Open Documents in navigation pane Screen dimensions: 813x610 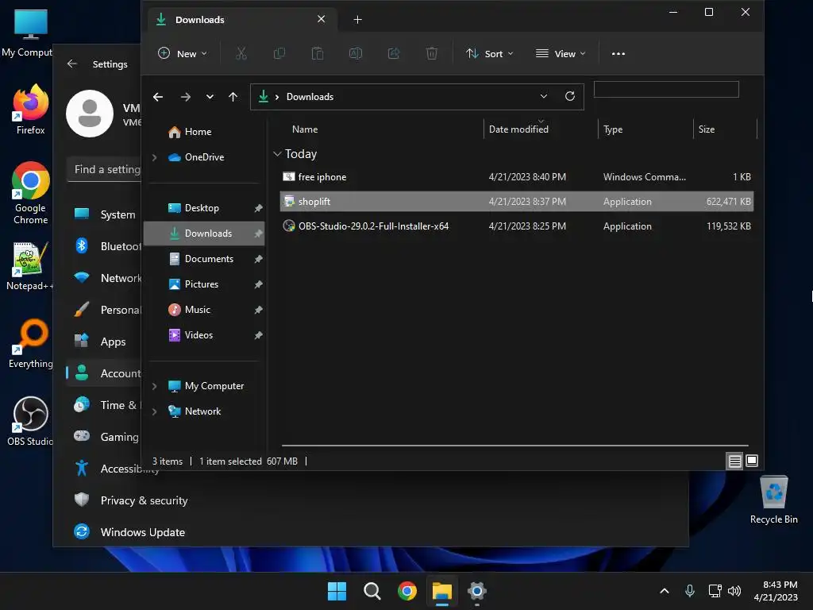click(201, 259)
